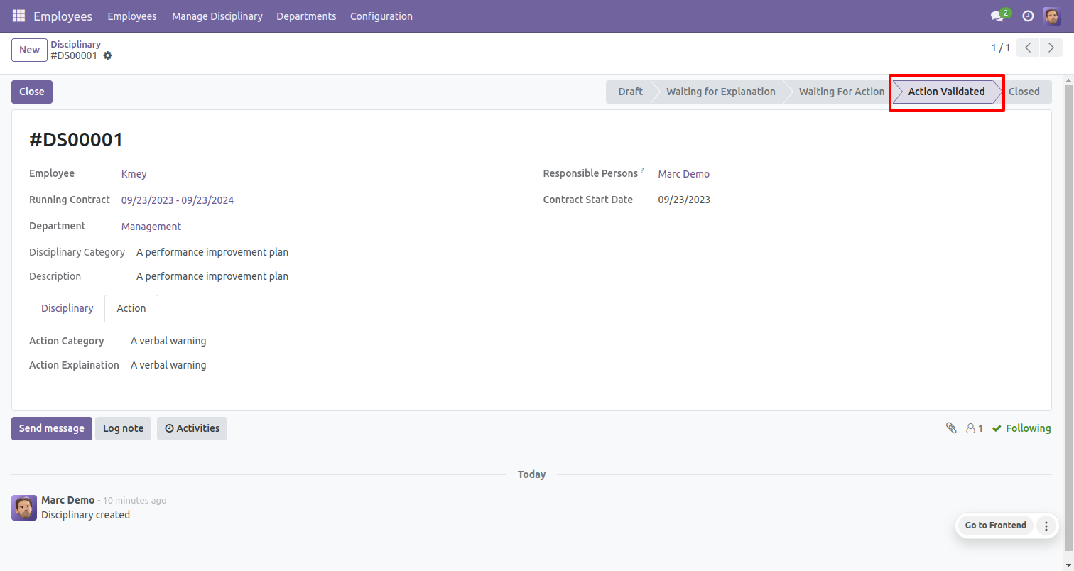The width and height of the screenshot is (1074, 571).
Task: Click the Employees app title
Action: [x=63, y=16]
